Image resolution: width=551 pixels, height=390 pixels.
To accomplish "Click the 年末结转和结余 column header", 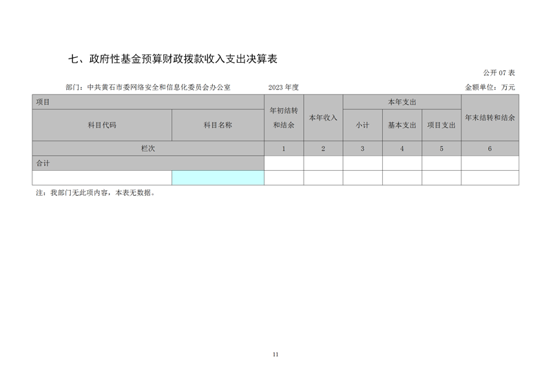I will 490,118.
